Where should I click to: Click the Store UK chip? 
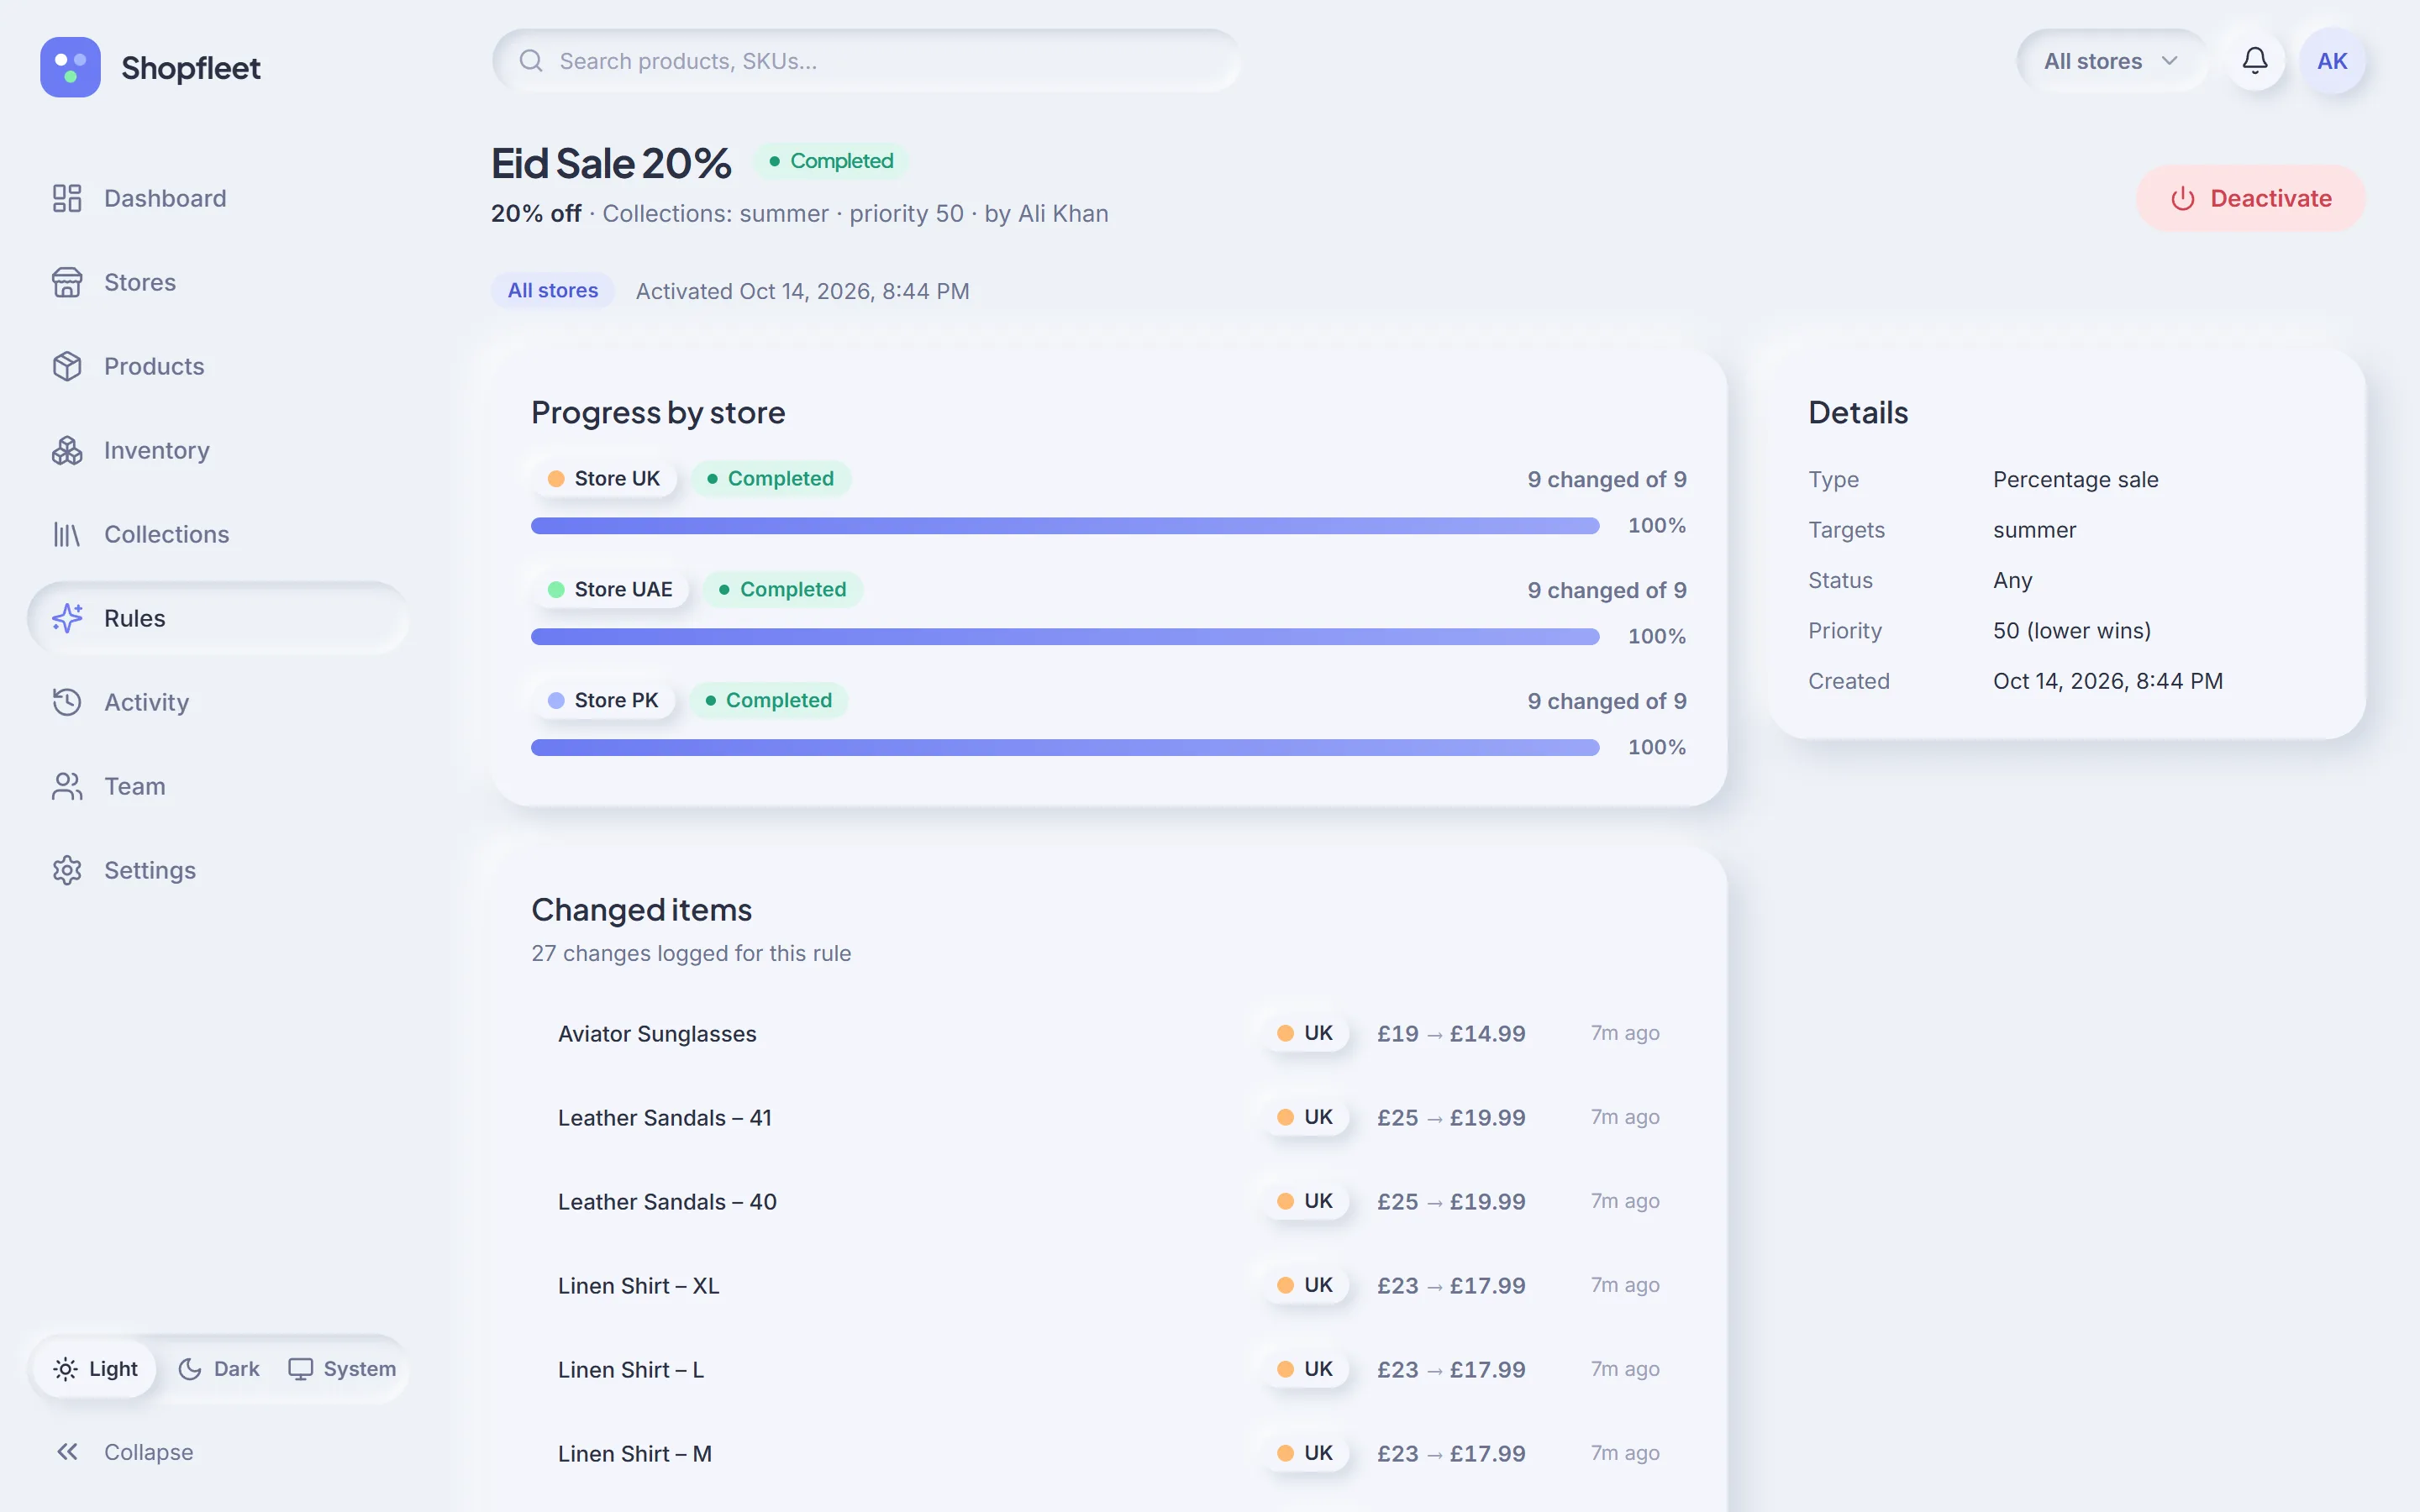coord(604,479)
